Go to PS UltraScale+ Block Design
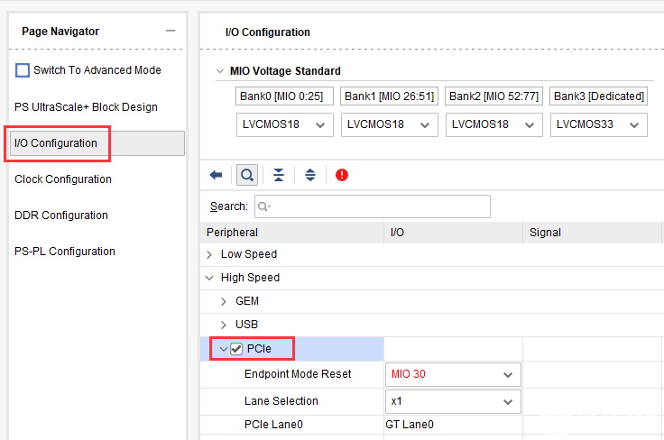Screen dimensions: 664x440 point(86,107)
